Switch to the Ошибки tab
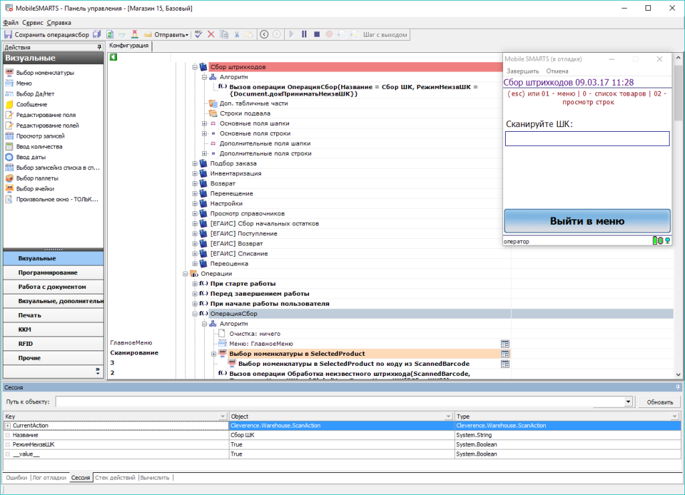 [x=17, y=478]
